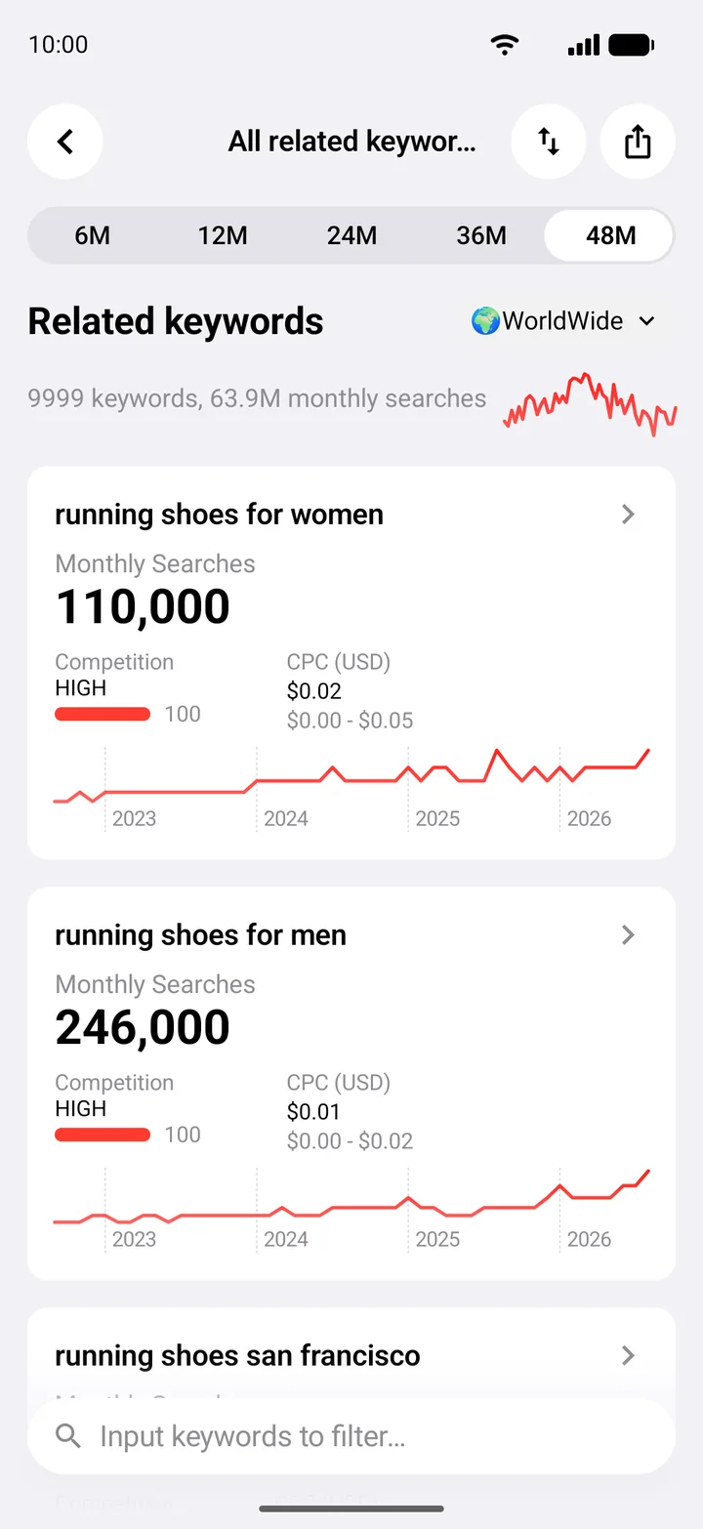The height and width of the screenshot is (1529, 703).
Task: Tap the globe icon beside WorldWide
Action: click(x=485, y=320)
